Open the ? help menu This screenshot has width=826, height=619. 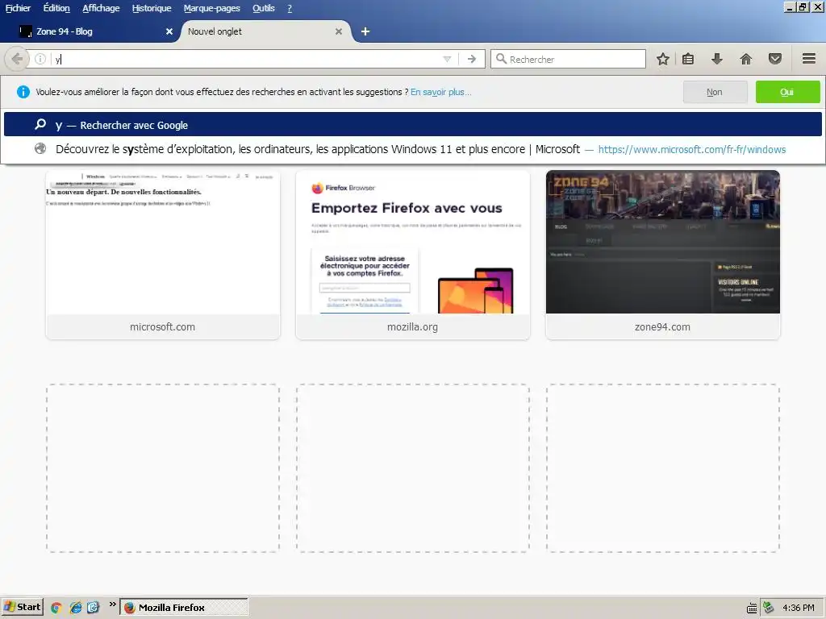(x=290, y=8)
